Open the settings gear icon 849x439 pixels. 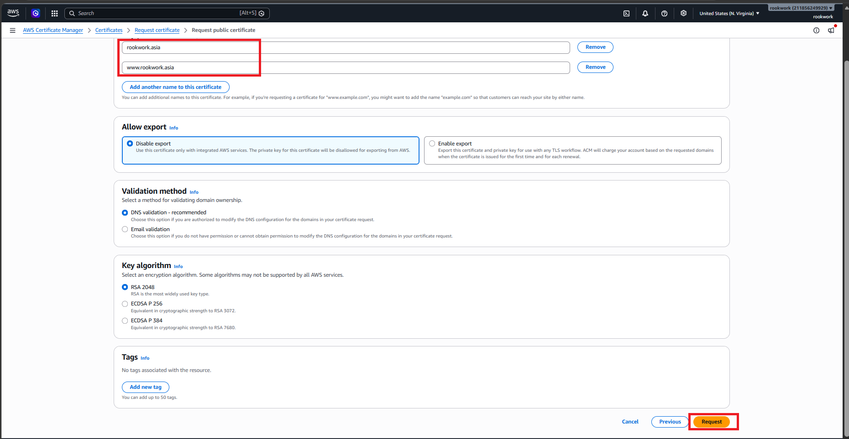(x=684, y=13)
